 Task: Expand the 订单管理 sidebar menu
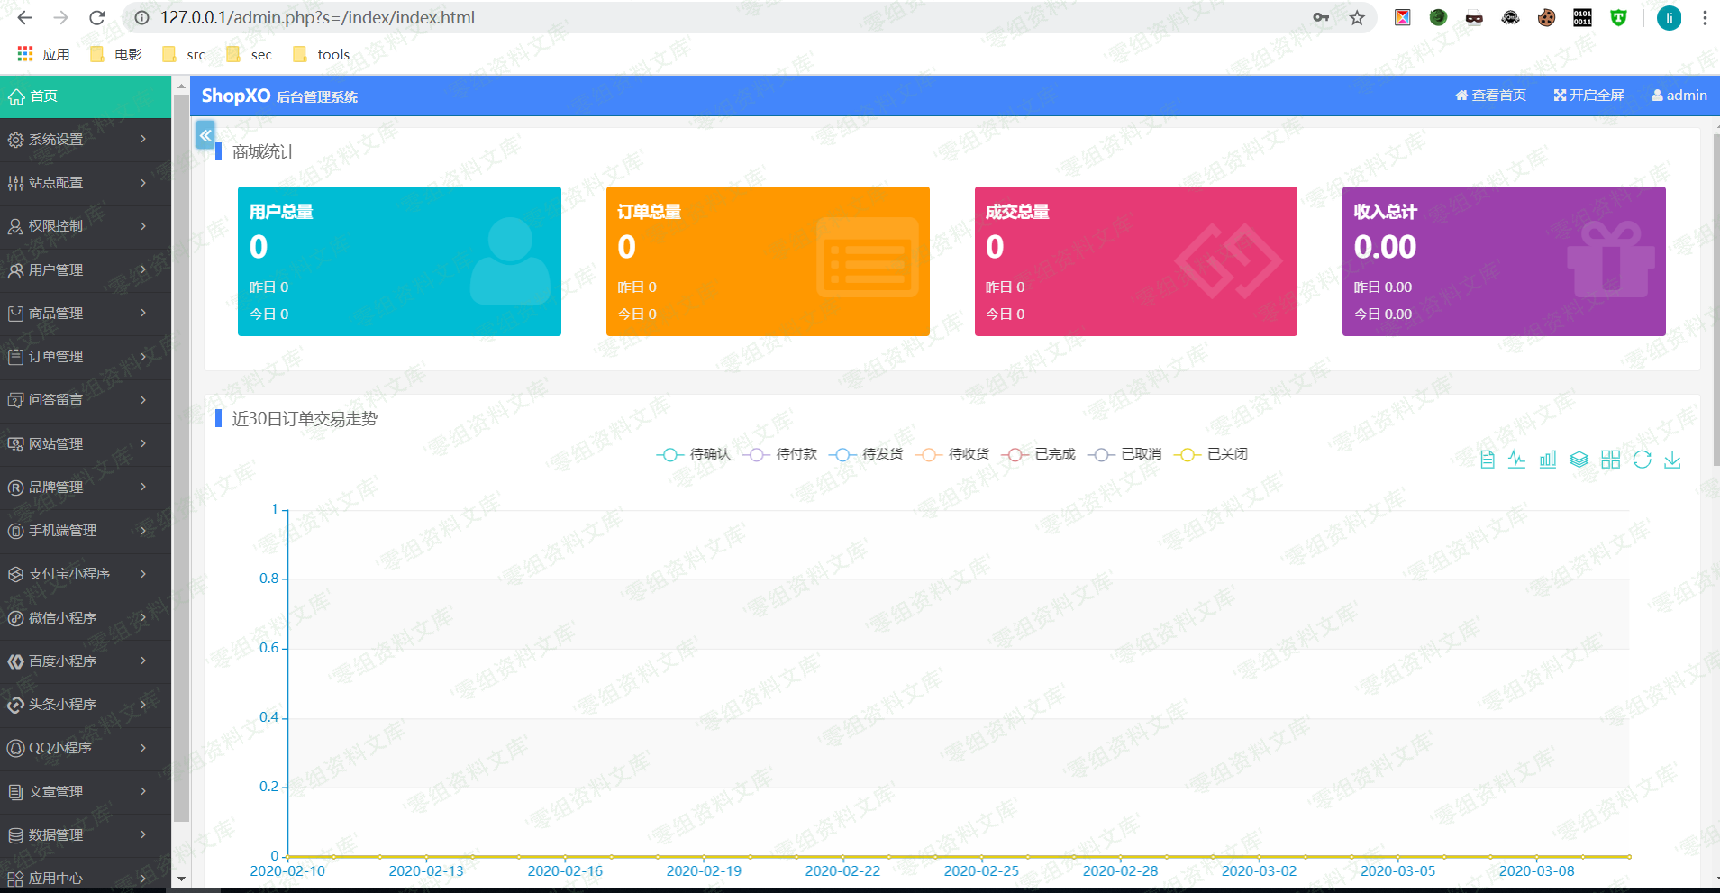point(85,357)
